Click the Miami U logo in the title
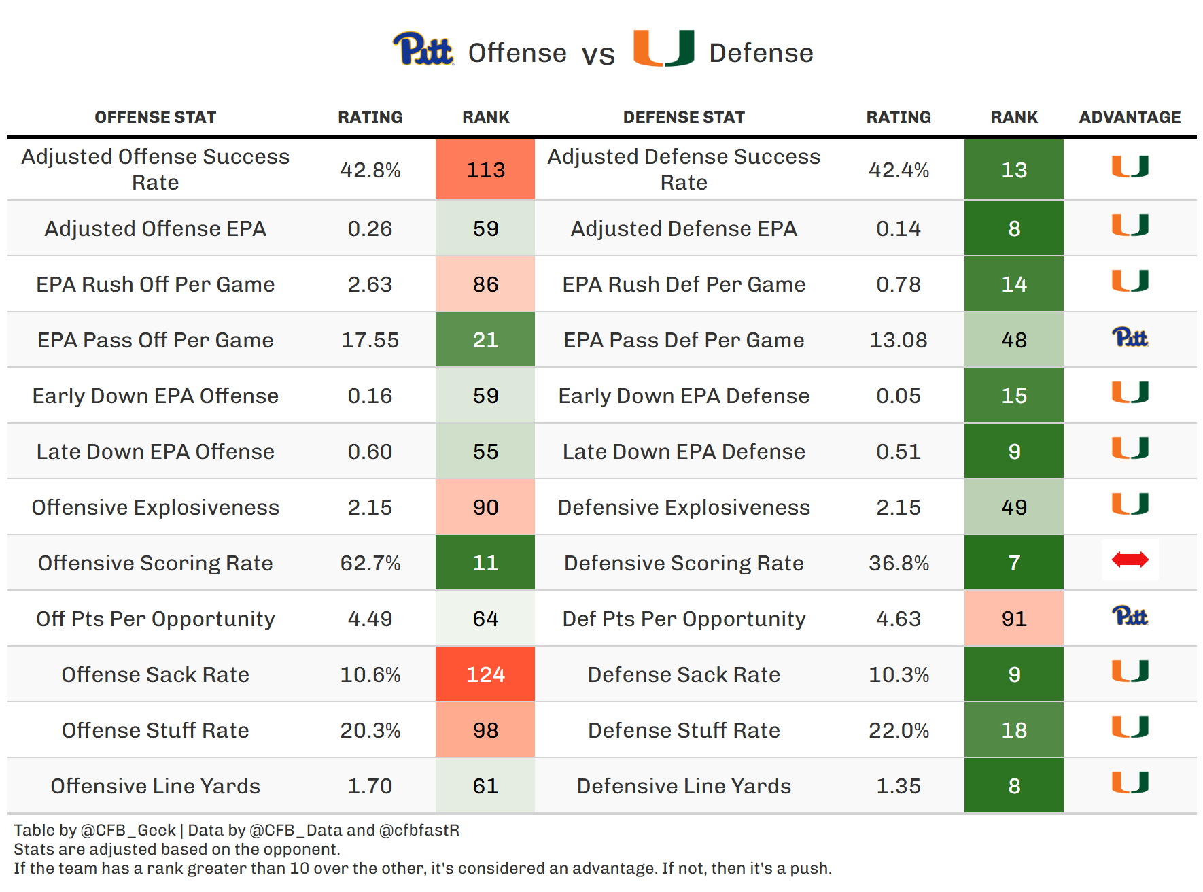The image size is (1203, 892). click(663, 48)
